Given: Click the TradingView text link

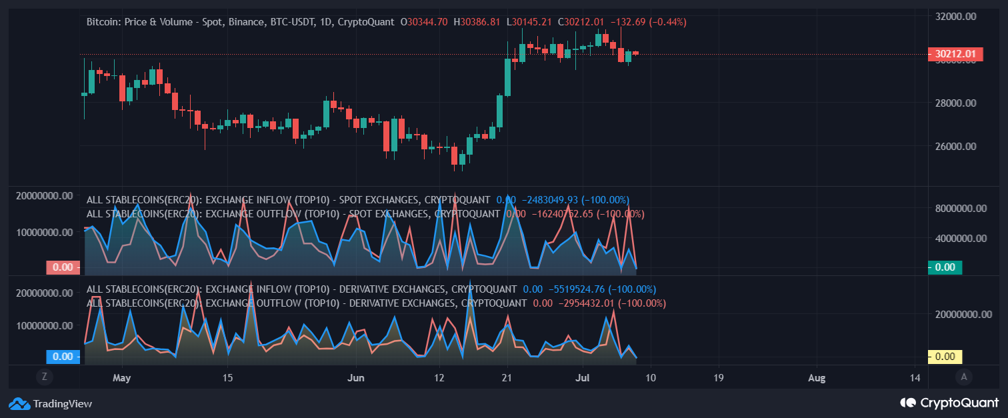Looking at the screenshot, I should point(63,404).
